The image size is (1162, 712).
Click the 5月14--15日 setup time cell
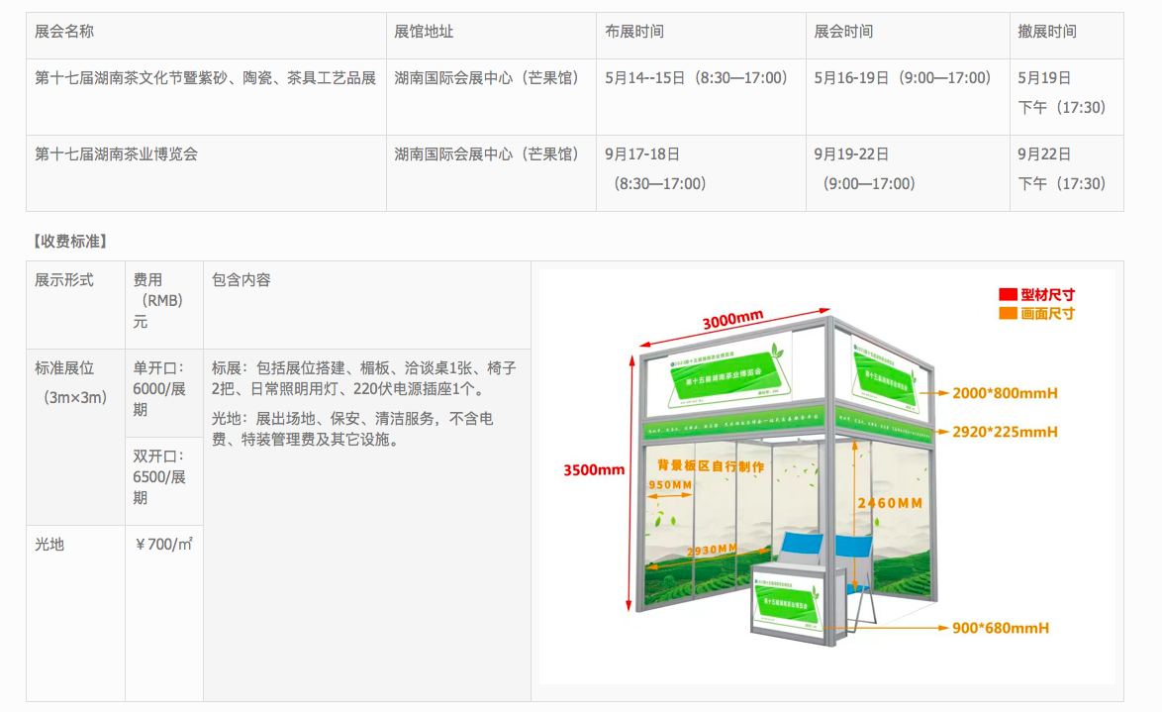[x=701, y=96]
